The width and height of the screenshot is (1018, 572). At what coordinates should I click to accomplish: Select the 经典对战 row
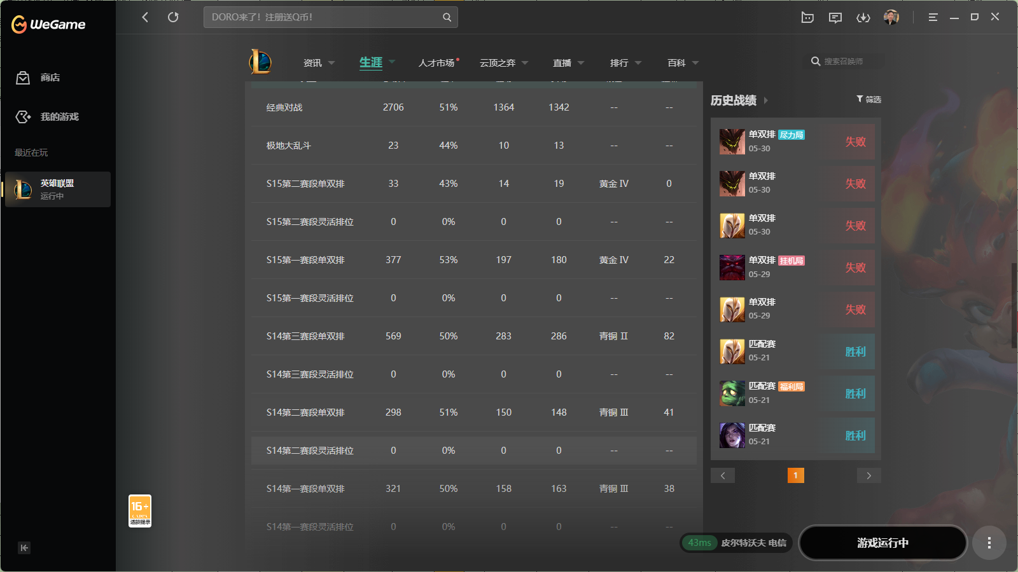(474, 107)
